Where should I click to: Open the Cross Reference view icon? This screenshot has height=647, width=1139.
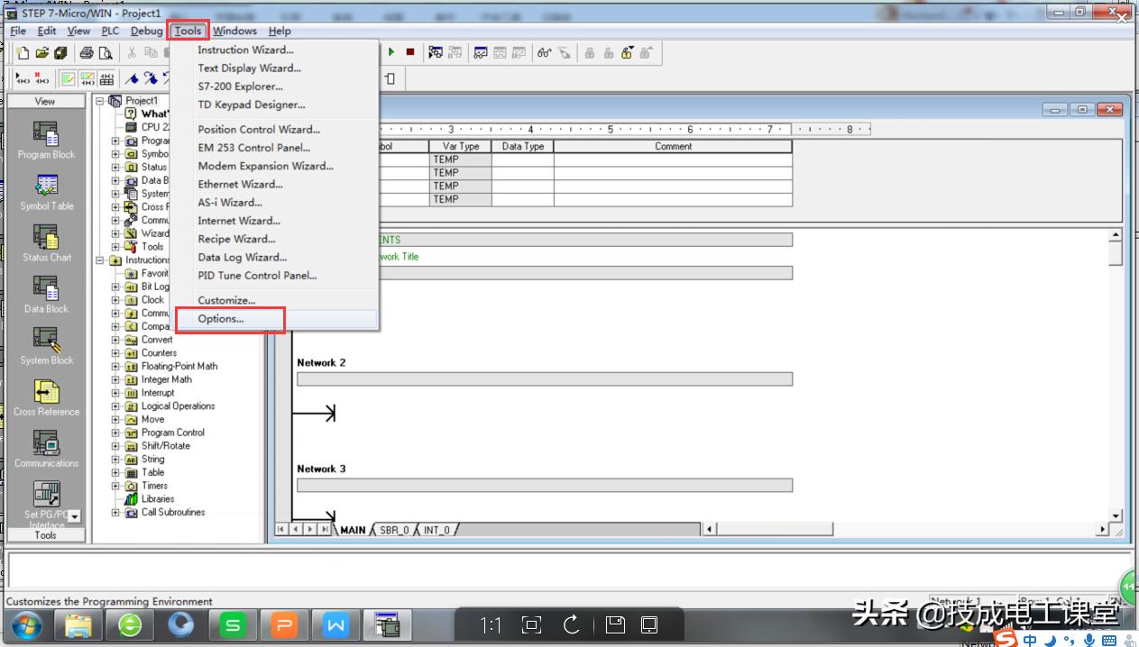coord(46,390)
